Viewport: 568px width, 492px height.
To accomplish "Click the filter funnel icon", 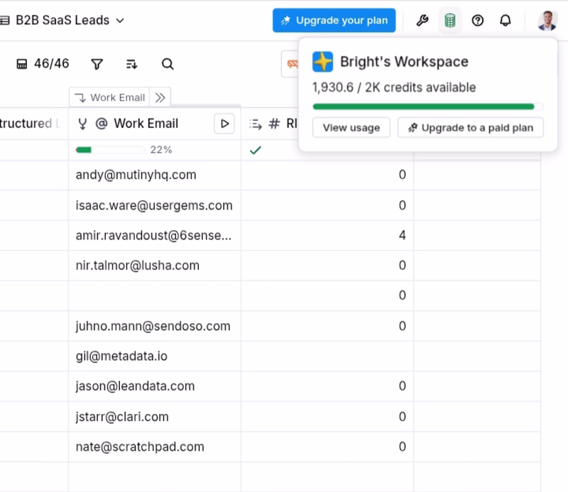I will tap(97, 64).
